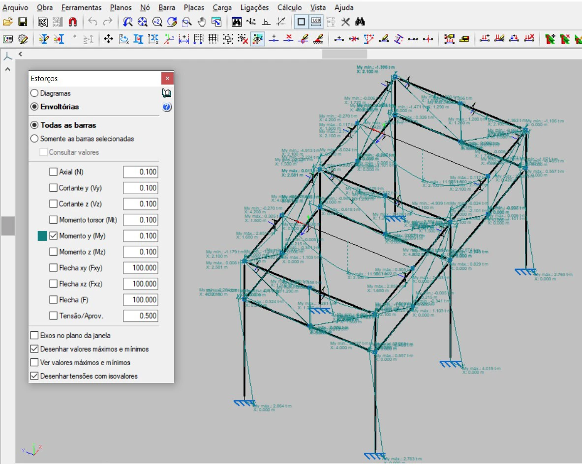582x464 pixels.
Task: Click the Tensão/Aprov. scale value field
Action: click(140, 316)
